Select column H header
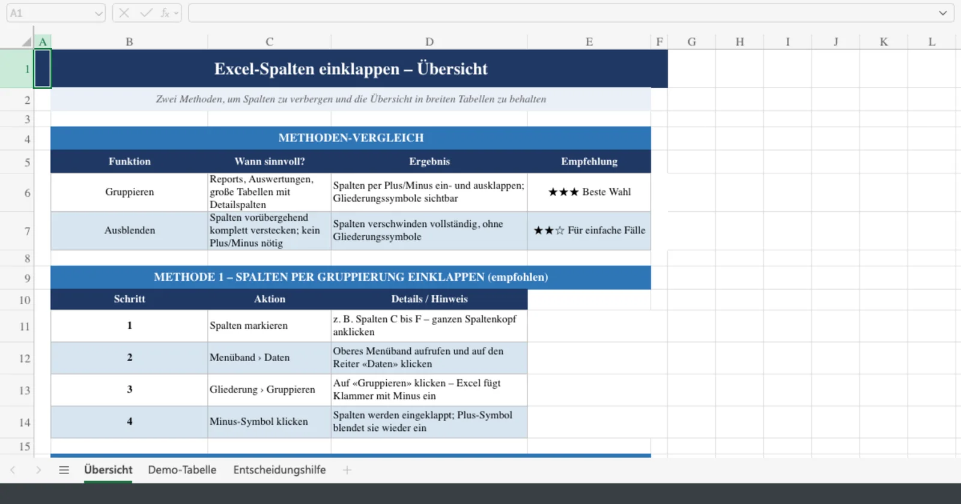The height and width of the screenshot is (504, 961). click(740, 41)
